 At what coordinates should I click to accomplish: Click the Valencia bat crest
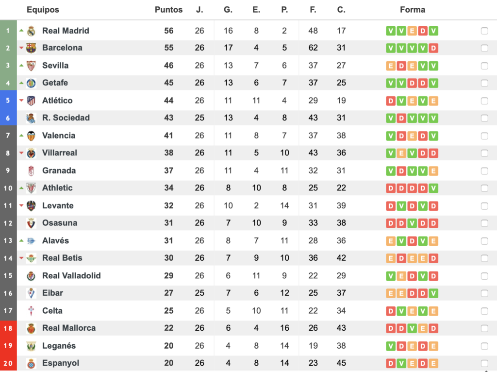tap(31, 135)
